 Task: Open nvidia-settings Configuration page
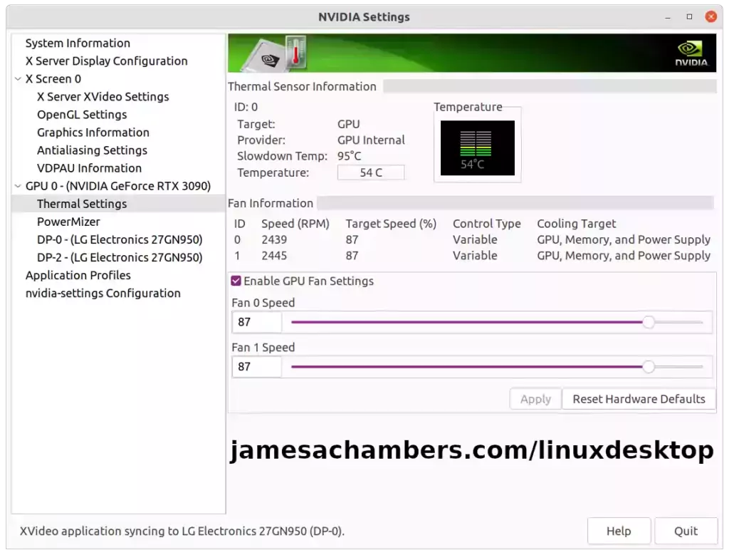[103, 293]
